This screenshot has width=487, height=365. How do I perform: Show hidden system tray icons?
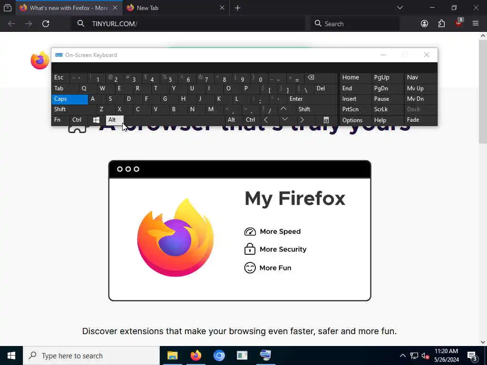402,355
